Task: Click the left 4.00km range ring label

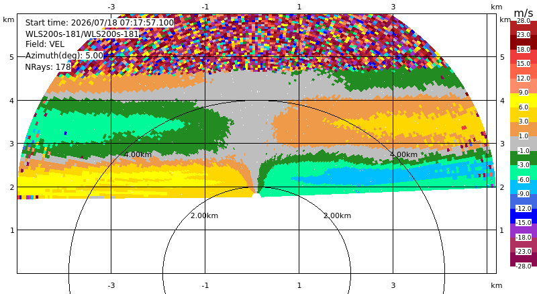Action: click(x=138, y=154)
